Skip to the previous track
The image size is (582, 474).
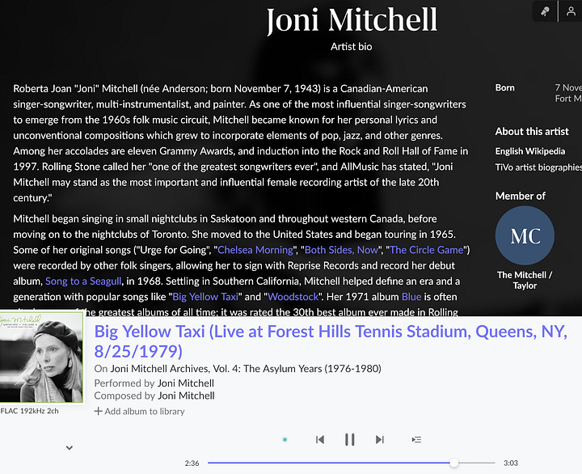click(x=320, y=440)
